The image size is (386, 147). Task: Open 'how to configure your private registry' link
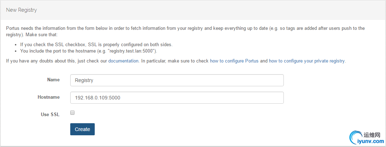307,61
